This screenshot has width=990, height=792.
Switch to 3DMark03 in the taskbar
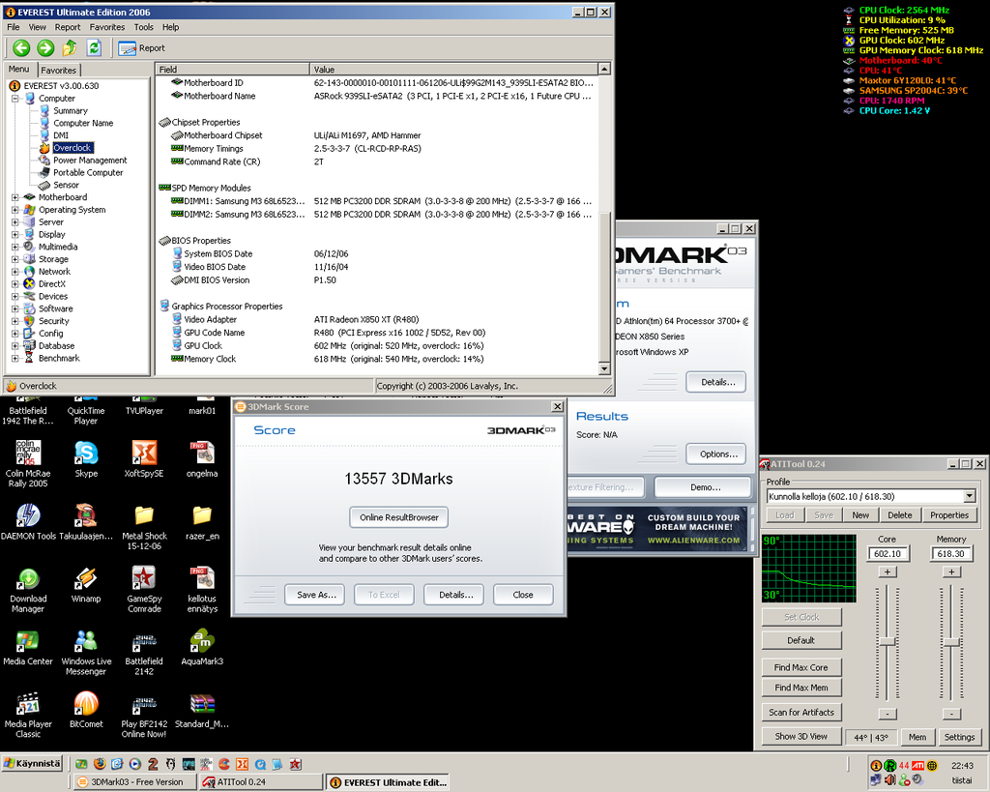coord(135,782)
